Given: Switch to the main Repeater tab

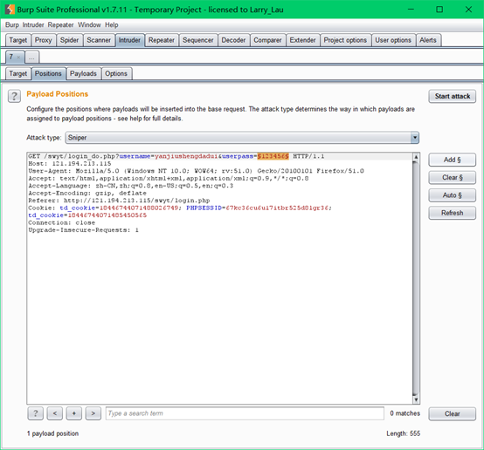Looking at the screenshot, I should click(162, 40).
